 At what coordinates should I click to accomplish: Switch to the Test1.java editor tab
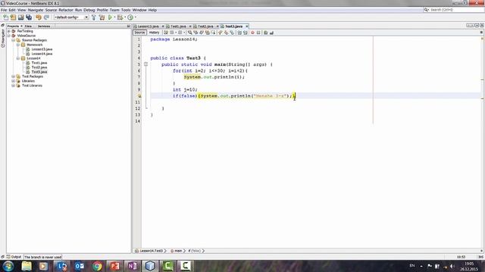[x=178, y=26]
